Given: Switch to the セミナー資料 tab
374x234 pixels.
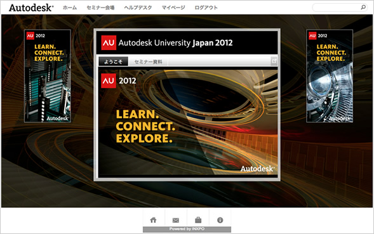Looking at the screenshot, I should tap(148, 62).
